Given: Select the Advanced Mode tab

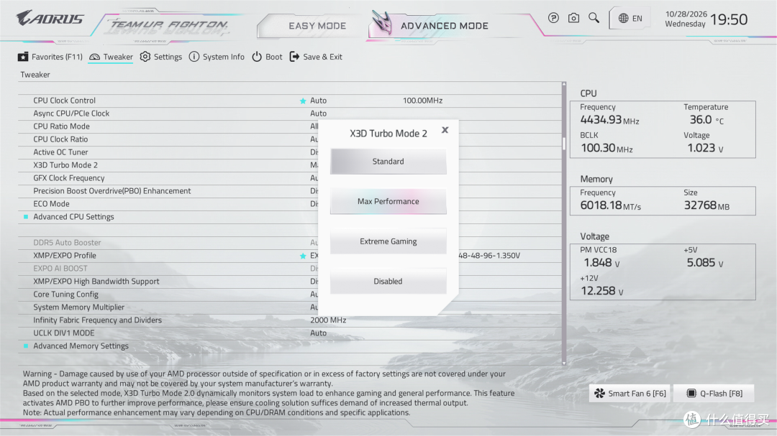Looking at the screenshot, I should [444, 26].
